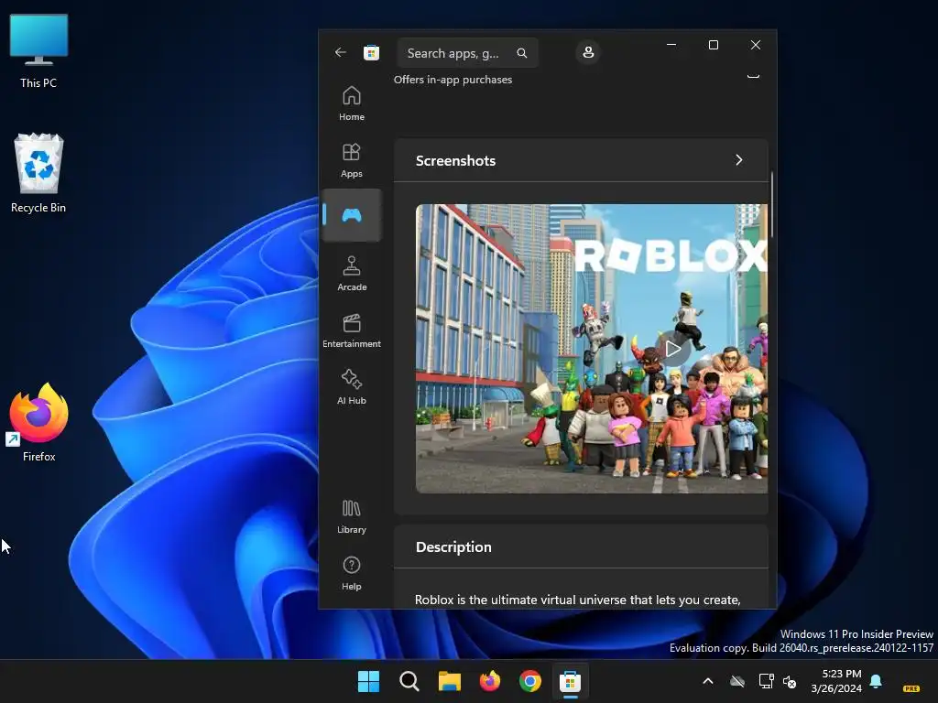
Task: Launch Google Chrome from taskbar
Action: tap(530, 681)
